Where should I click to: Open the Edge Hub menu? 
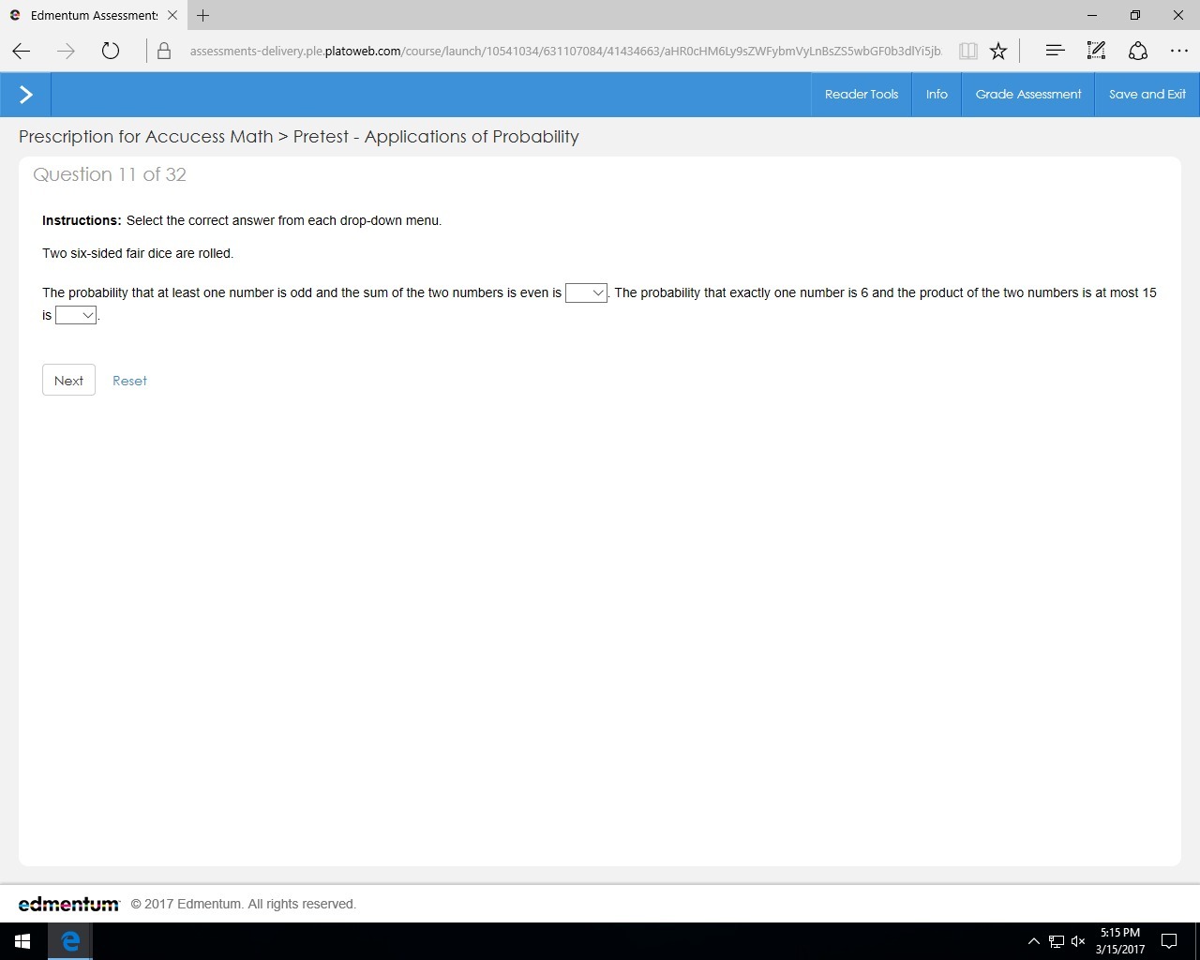(1055, 51)
